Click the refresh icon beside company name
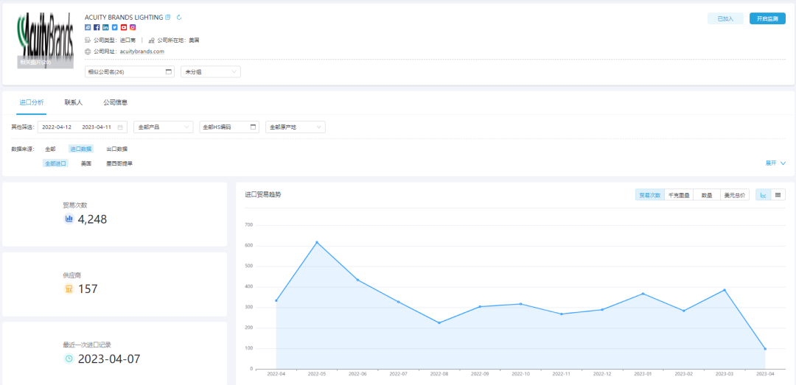Viewport: 796px width, 385px height. click(179, 17)
